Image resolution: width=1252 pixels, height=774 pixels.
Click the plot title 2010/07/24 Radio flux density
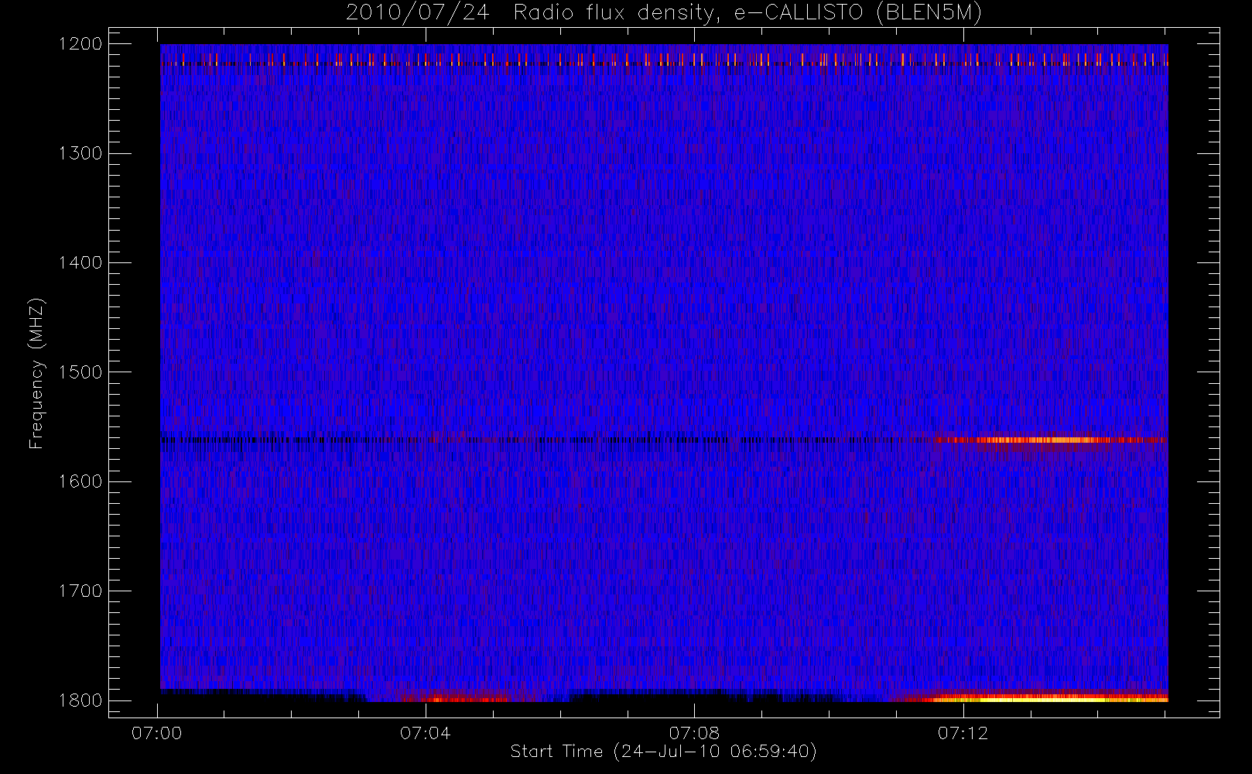click(x=664, y=13)
